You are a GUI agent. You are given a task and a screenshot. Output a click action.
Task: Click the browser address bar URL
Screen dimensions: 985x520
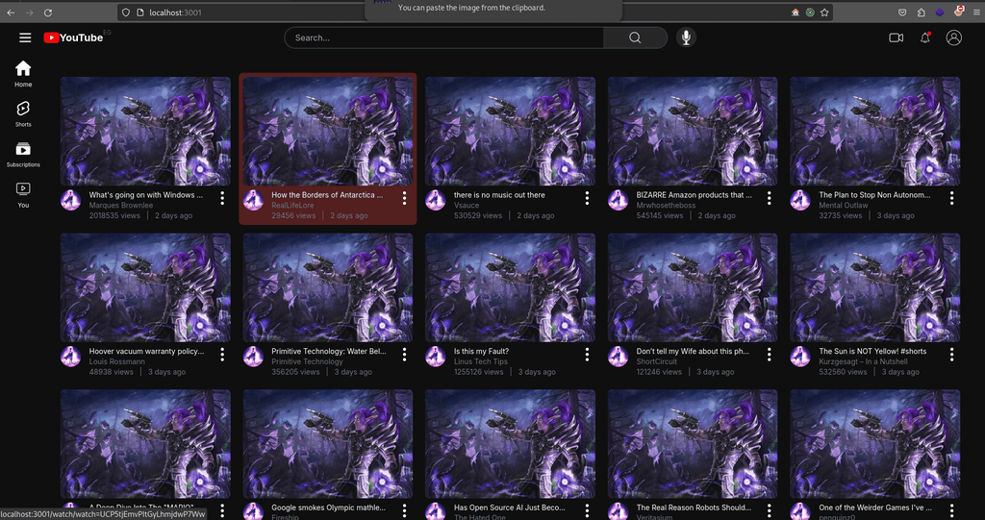pyautogui.click(x=175, y=12)
